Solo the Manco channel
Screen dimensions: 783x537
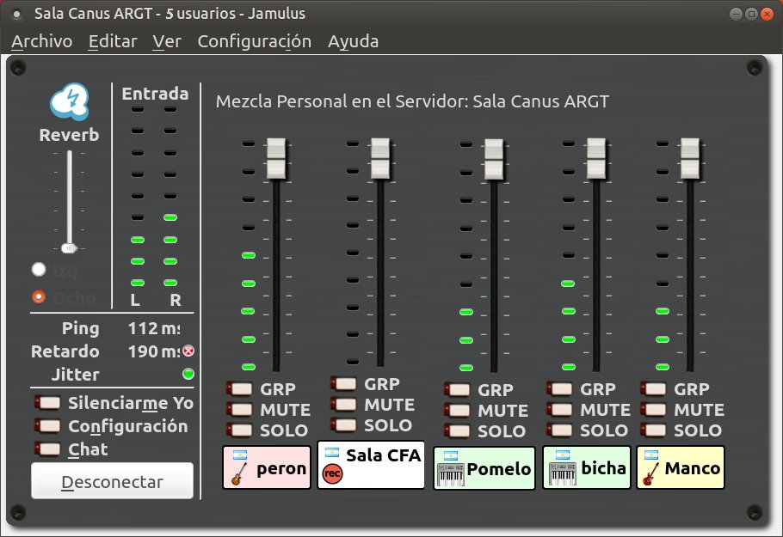click(653, 430)
